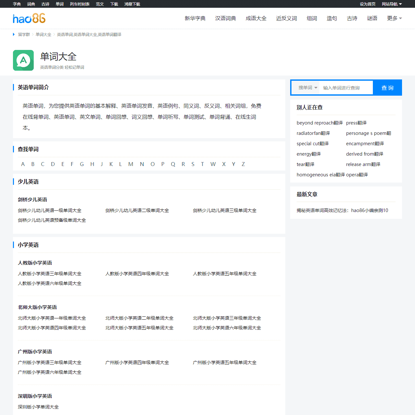Screen dimensions: 415x415
Task: Open 人教版小学英语五年级单词大全
Action: coord(224,274)
